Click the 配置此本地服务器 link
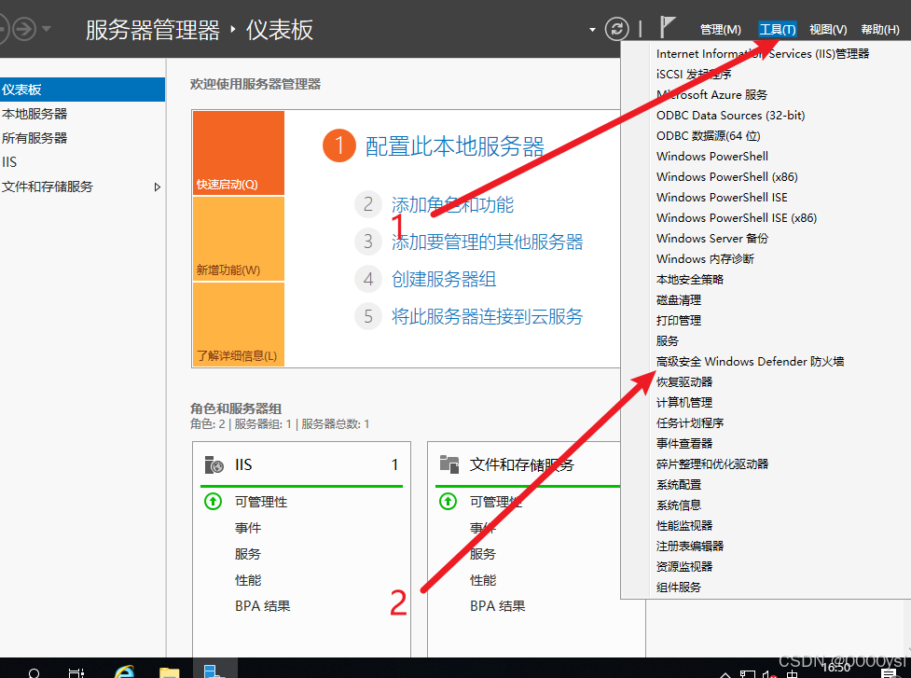Image resolution: width=911 pixels, height=678 pixels. click(454, 146)
